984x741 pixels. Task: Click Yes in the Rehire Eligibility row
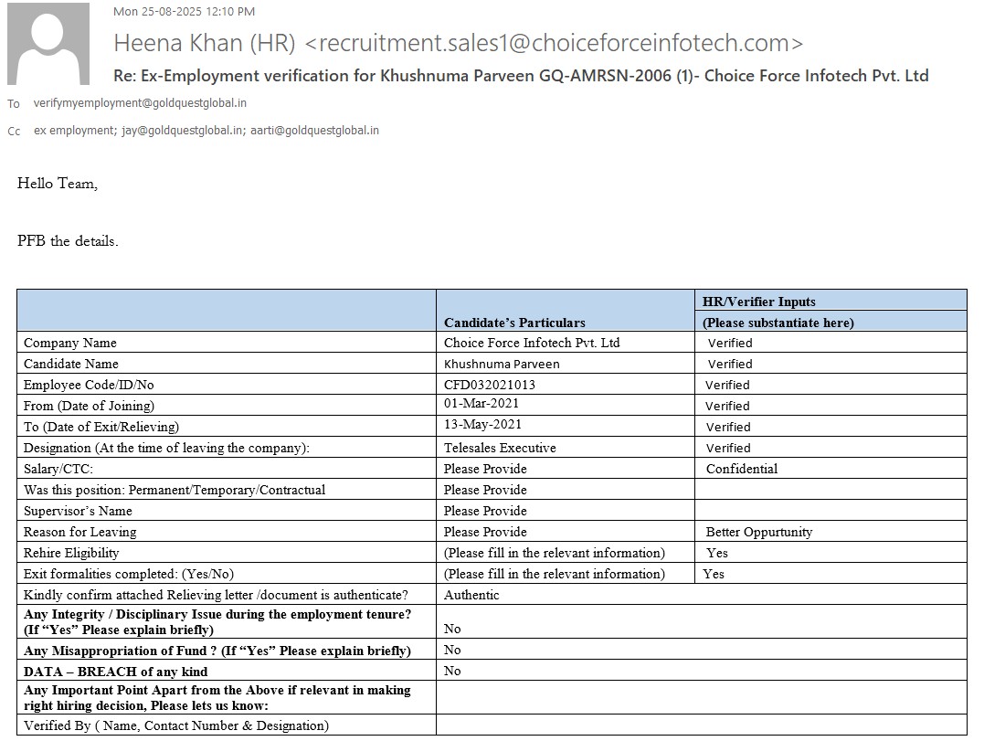coord(716,553)
